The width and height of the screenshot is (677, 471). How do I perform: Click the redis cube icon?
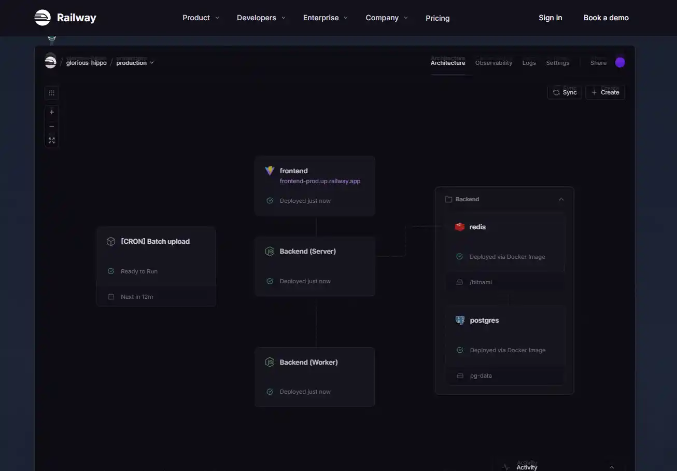pyautogui.click(x=459, y=227)
